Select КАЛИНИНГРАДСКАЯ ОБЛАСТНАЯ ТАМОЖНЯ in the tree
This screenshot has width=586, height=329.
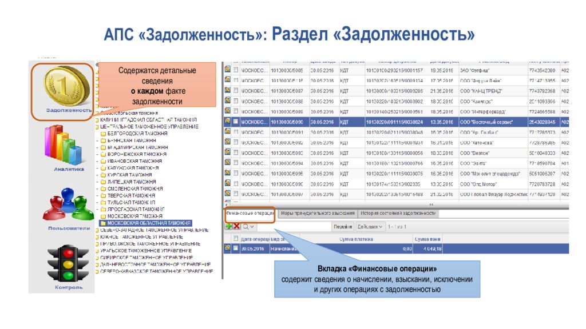pyautogui.click(x=148, y=120)
